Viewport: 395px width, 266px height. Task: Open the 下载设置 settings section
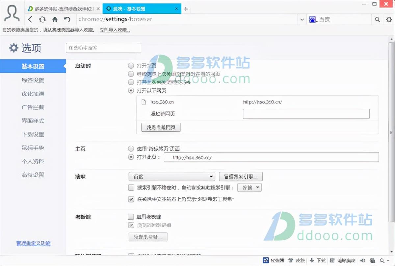(33, 134)
